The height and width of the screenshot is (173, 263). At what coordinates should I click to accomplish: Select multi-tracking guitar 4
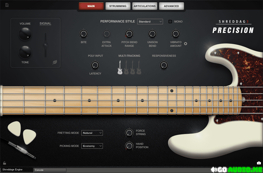139,67
